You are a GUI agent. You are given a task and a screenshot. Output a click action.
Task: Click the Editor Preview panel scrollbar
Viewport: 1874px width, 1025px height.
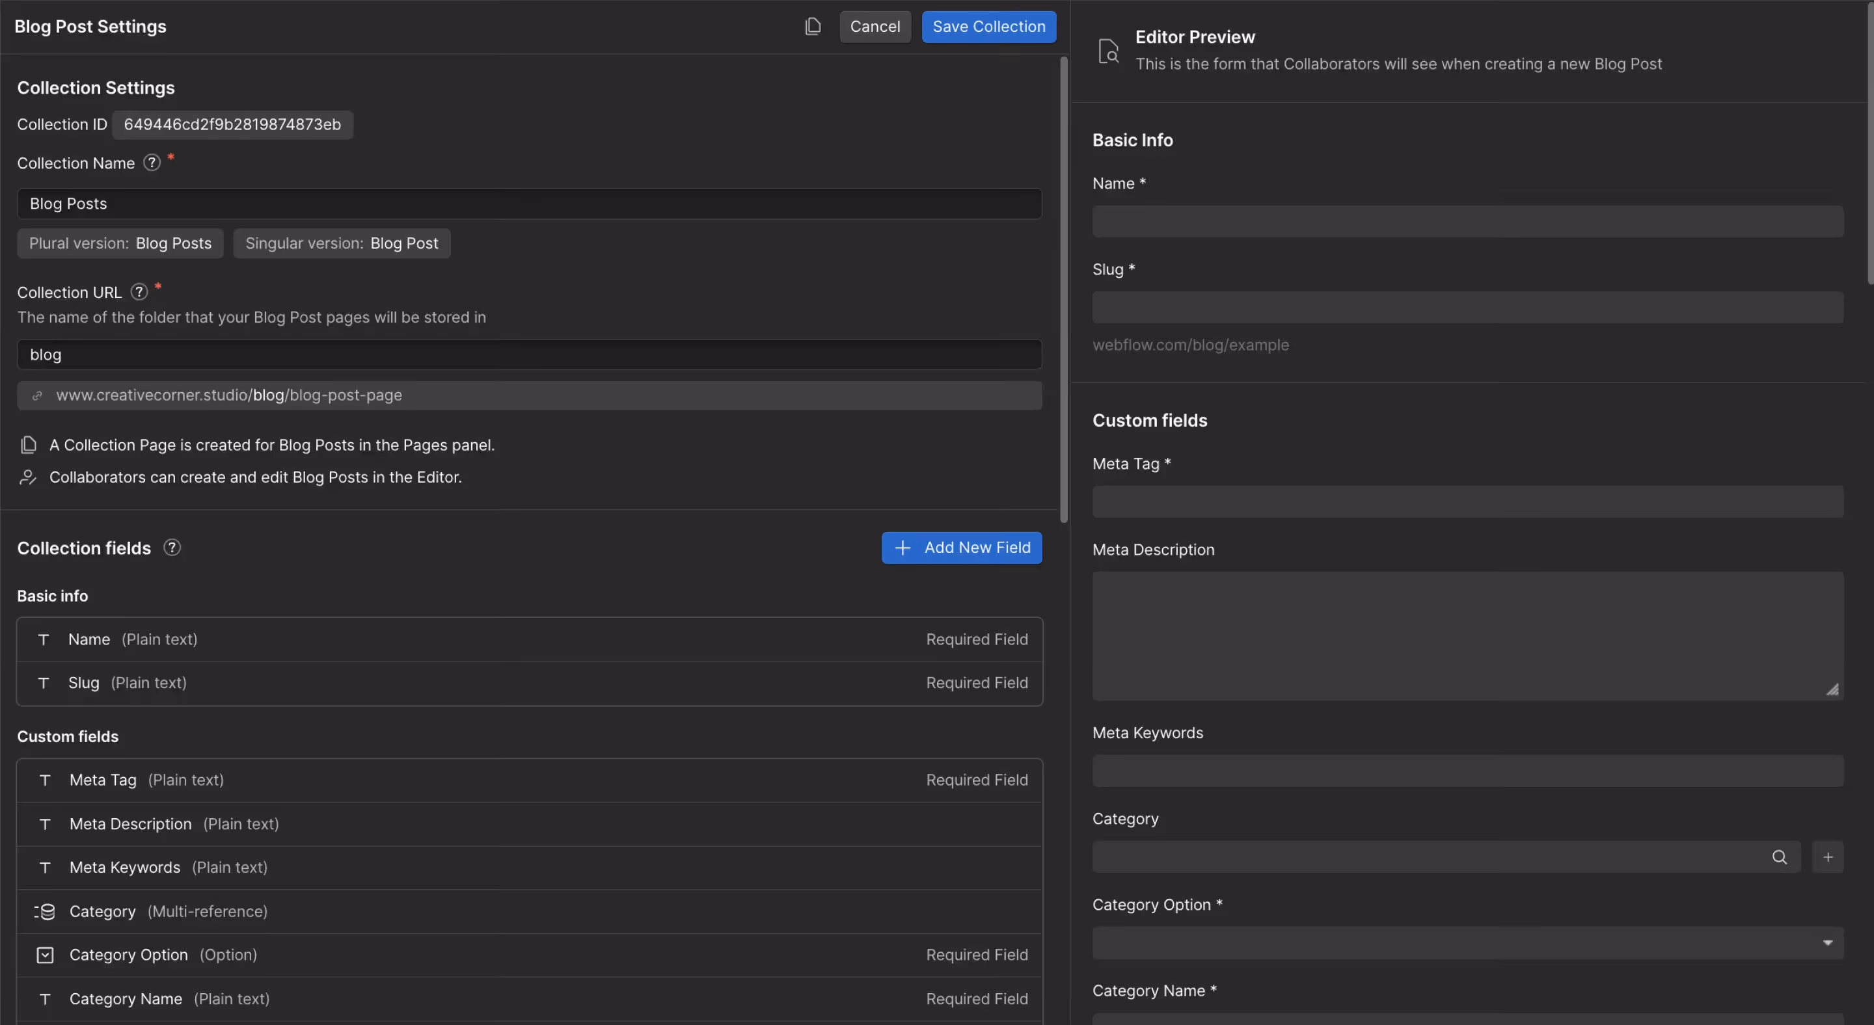click(x=1869, y=142)
